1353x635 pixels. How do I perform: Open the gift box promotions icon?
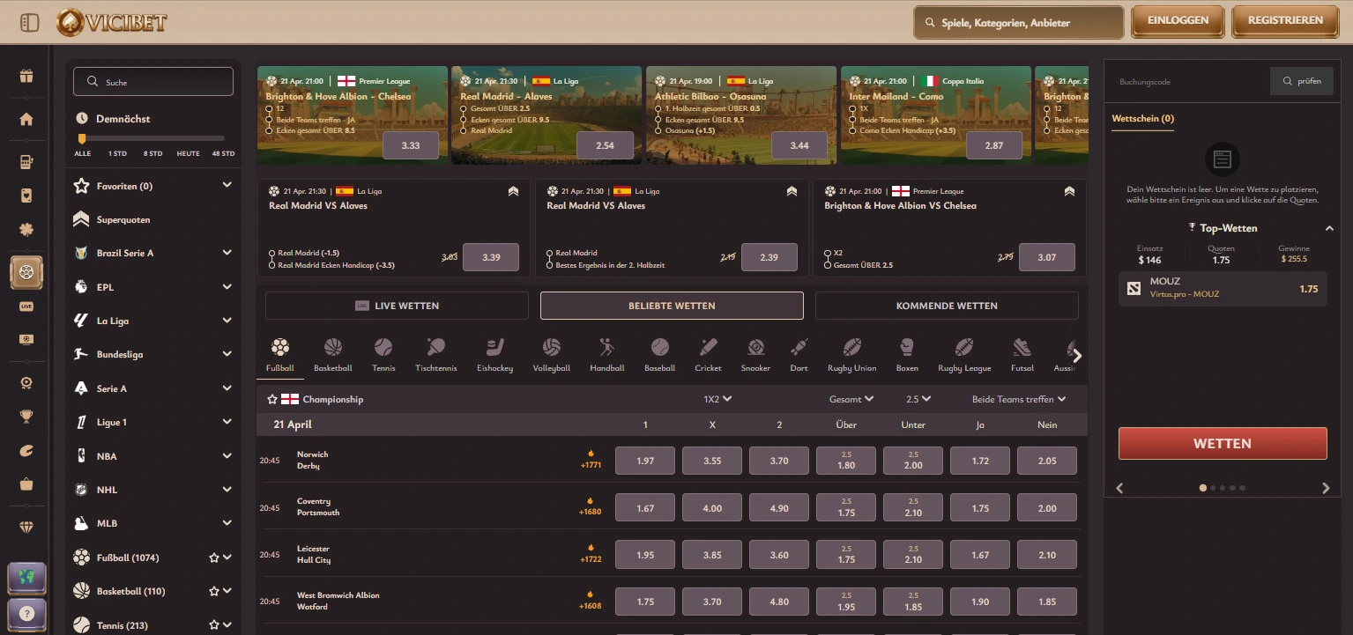click(x=26, y=76)
